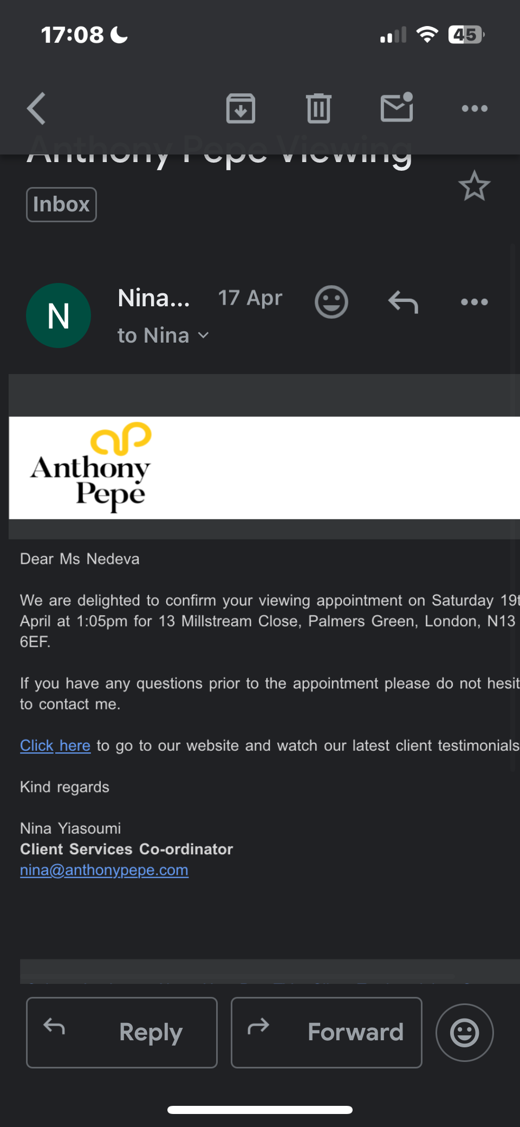
Task: Archive this email
Action: [x=240, y=108]
